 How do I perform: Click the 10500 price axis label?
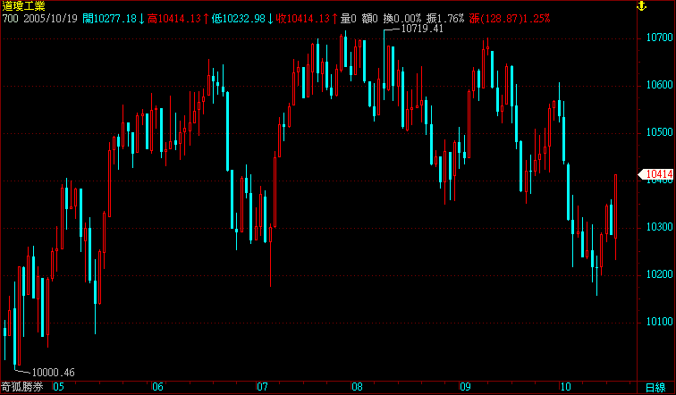(659, 132)
